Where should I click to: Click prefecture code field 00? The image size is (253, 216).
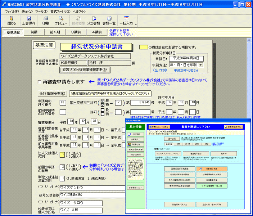coord(63,103)
